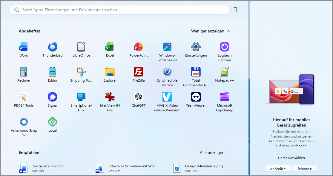Open Notepad++ editor

point(224,74)
